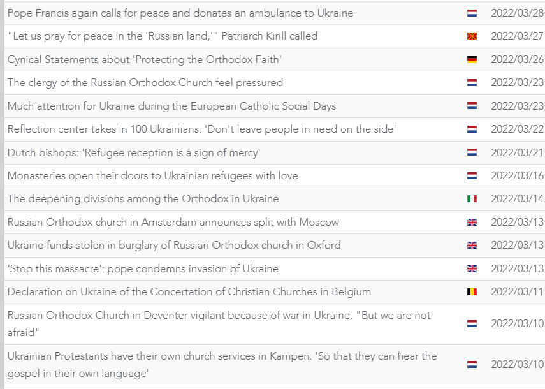
Task: Open 'Much attention for Ukraine' European Catholic Social Days article
Action: point(171,106)
